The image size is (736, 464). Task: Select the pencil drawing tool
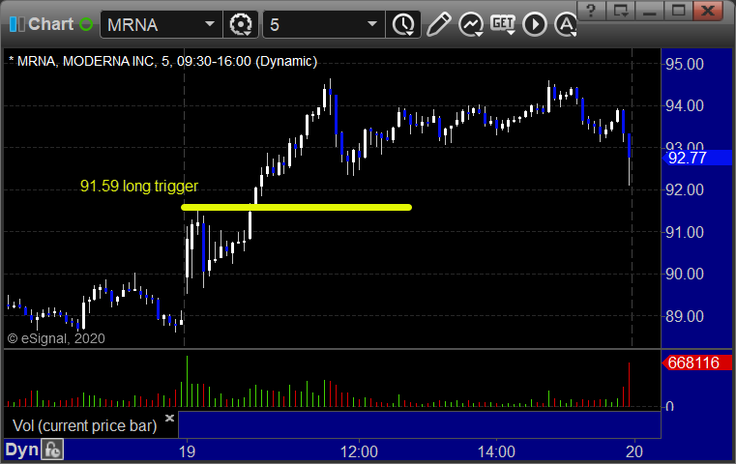click(438, 24)
